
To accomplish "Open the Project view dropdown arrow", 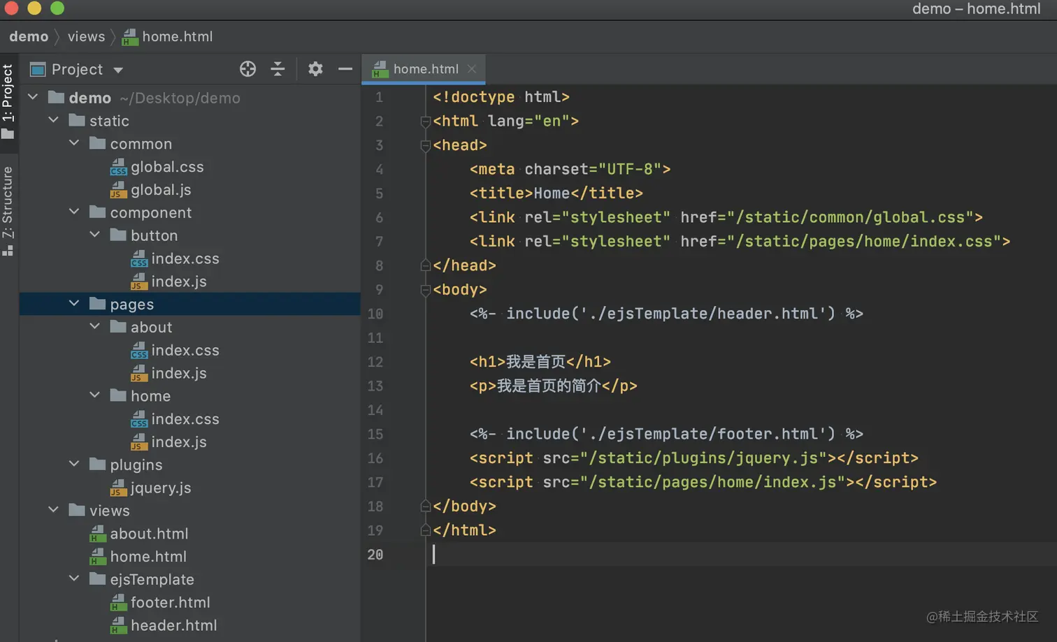I will [118, 70].
